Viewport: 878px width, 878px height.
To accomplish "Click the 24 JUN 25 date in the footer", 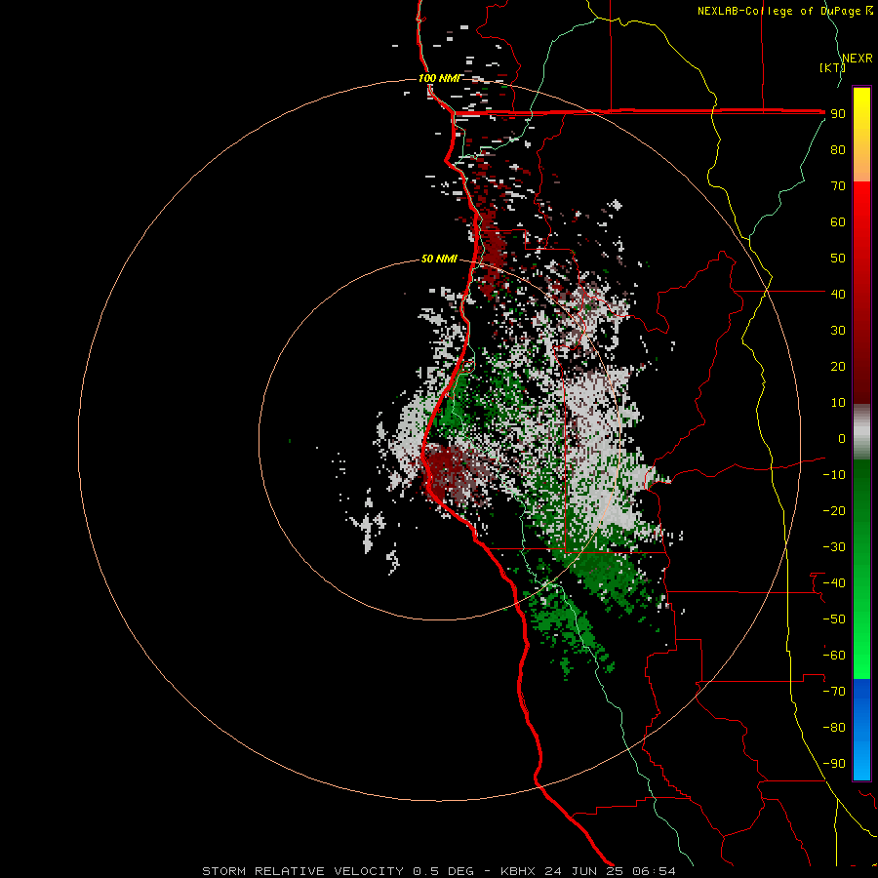I will click(582, 871).
